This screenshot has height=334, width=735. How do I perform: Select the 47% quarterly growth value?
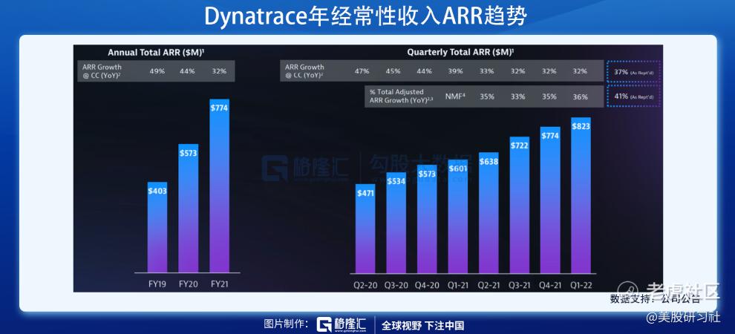(362, 71)
